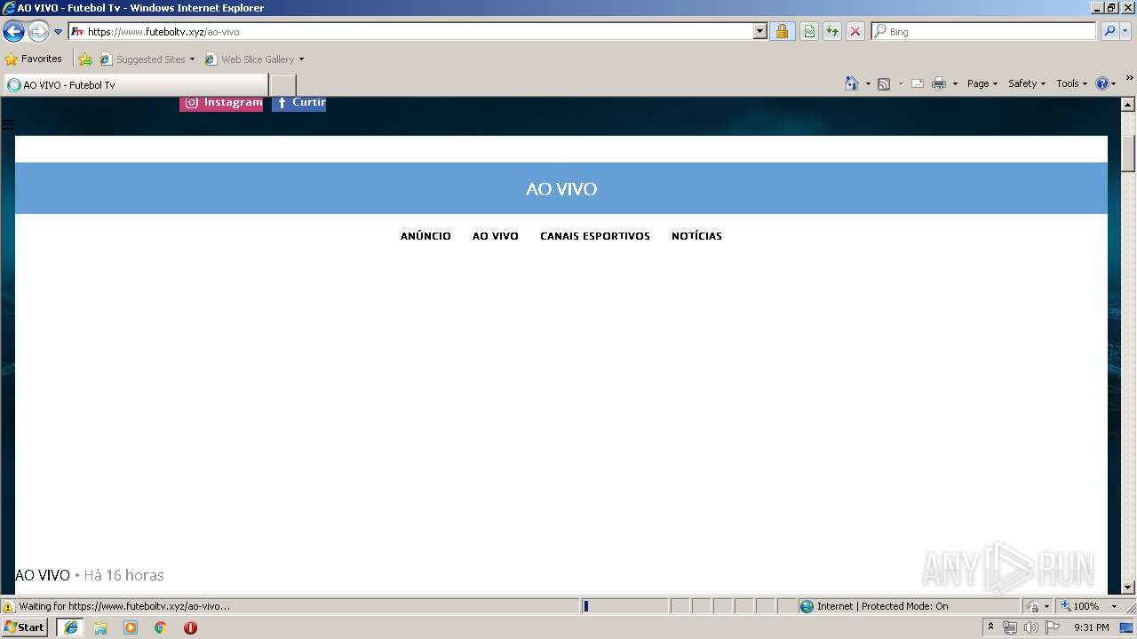The image size is (1137, 639).
Task: Refresh the page with refresh icon
Action: click(x=832, y=31)
